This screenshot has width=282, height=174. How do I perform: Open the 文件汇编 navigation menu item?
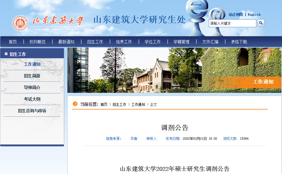210,42
